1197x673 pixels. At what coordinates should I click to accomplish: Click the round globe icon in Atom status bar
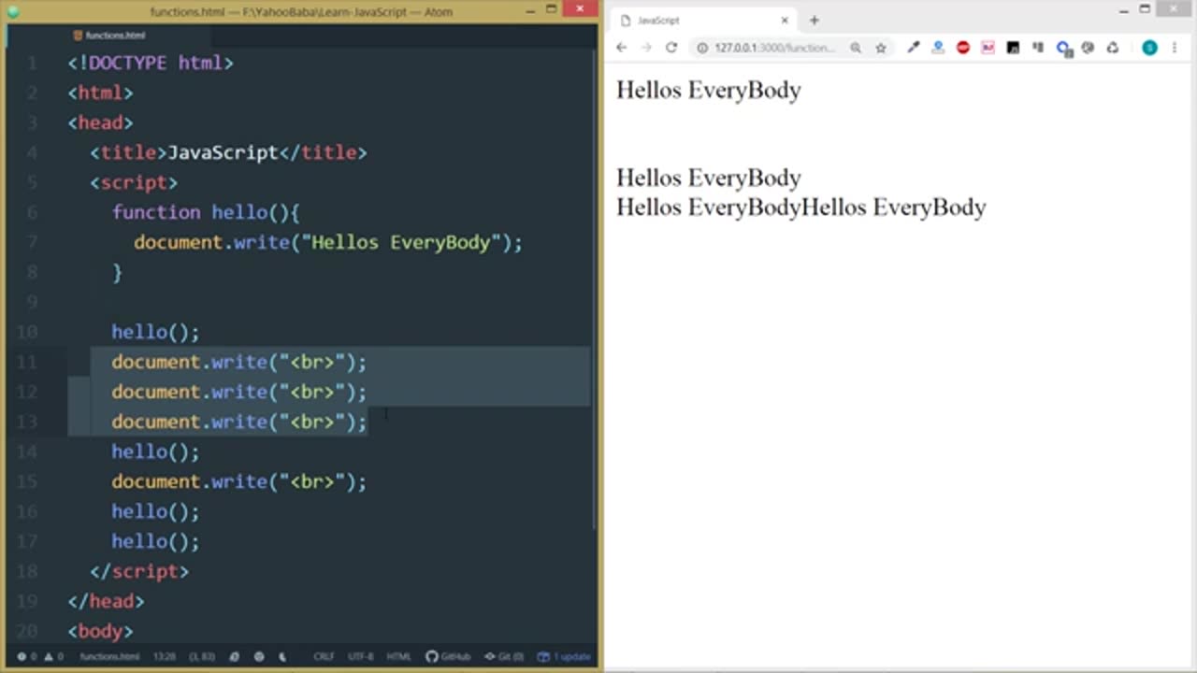point(259,656)
